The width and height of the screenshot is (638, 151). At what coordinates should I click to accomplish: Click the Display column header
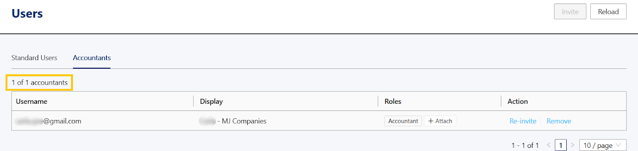211,101
